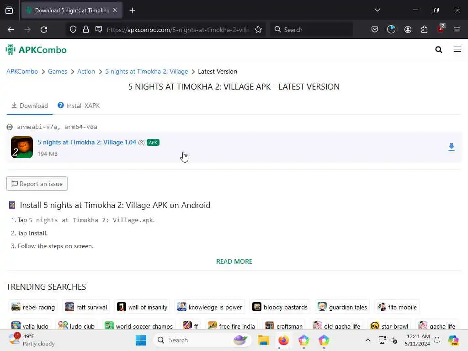Screen dimensions: 468x351
Task: Open the free fire india trending search
Action: pyautogui.click(x=231, y=325)
